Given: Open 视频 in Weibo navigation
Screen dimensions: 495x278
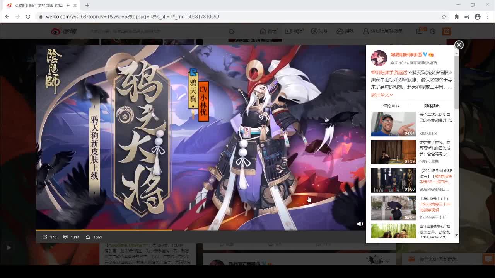Looking at the screenshot, I should (x=295, y=31).
